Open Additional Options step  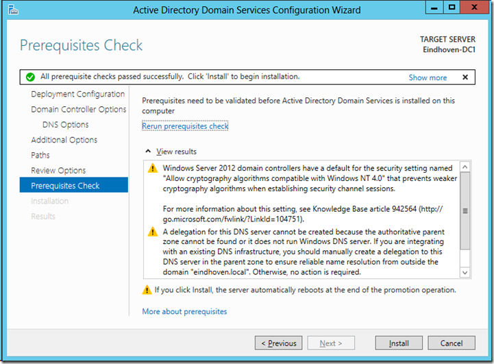click(64, 140)
